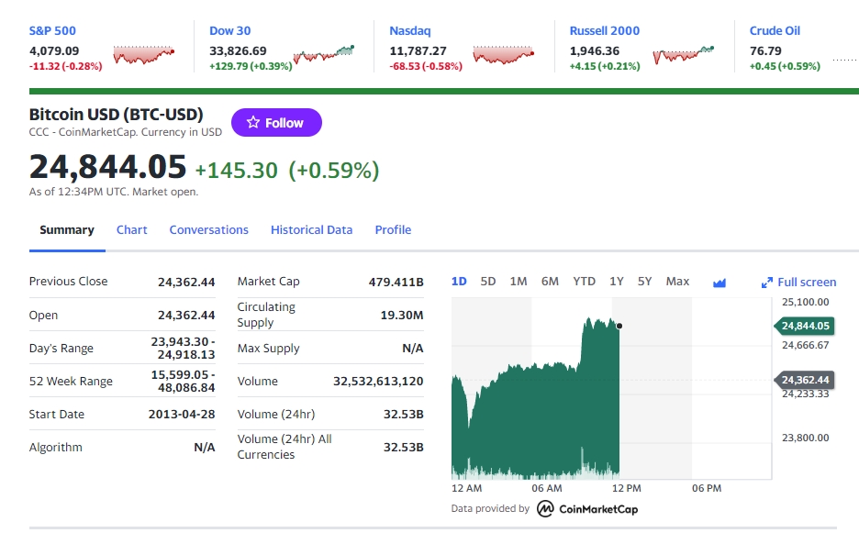The image size is (859, 555).
Task: Show the YTD chart range
Action: (584, 282)
